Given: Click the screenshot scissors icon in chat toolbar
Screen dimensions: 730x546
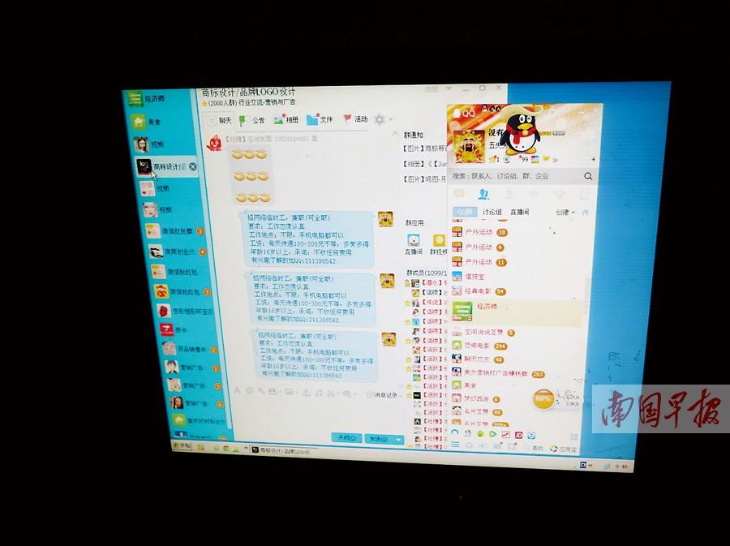Looking at the screenshot, I should [x=331, y=393].
